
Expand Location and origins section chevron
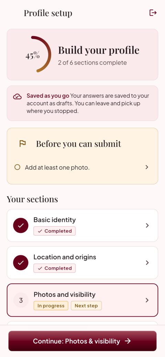[147, 263]
